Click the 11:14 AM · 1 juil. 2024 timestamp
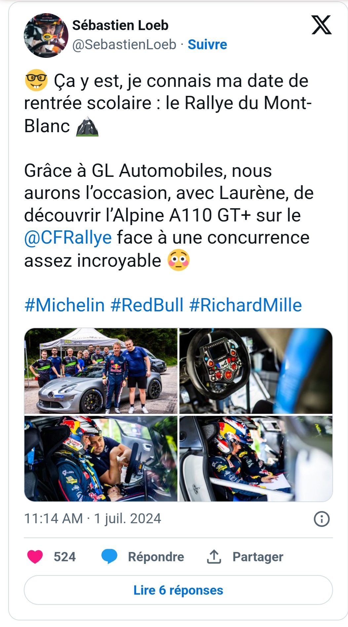 point(93,519)
